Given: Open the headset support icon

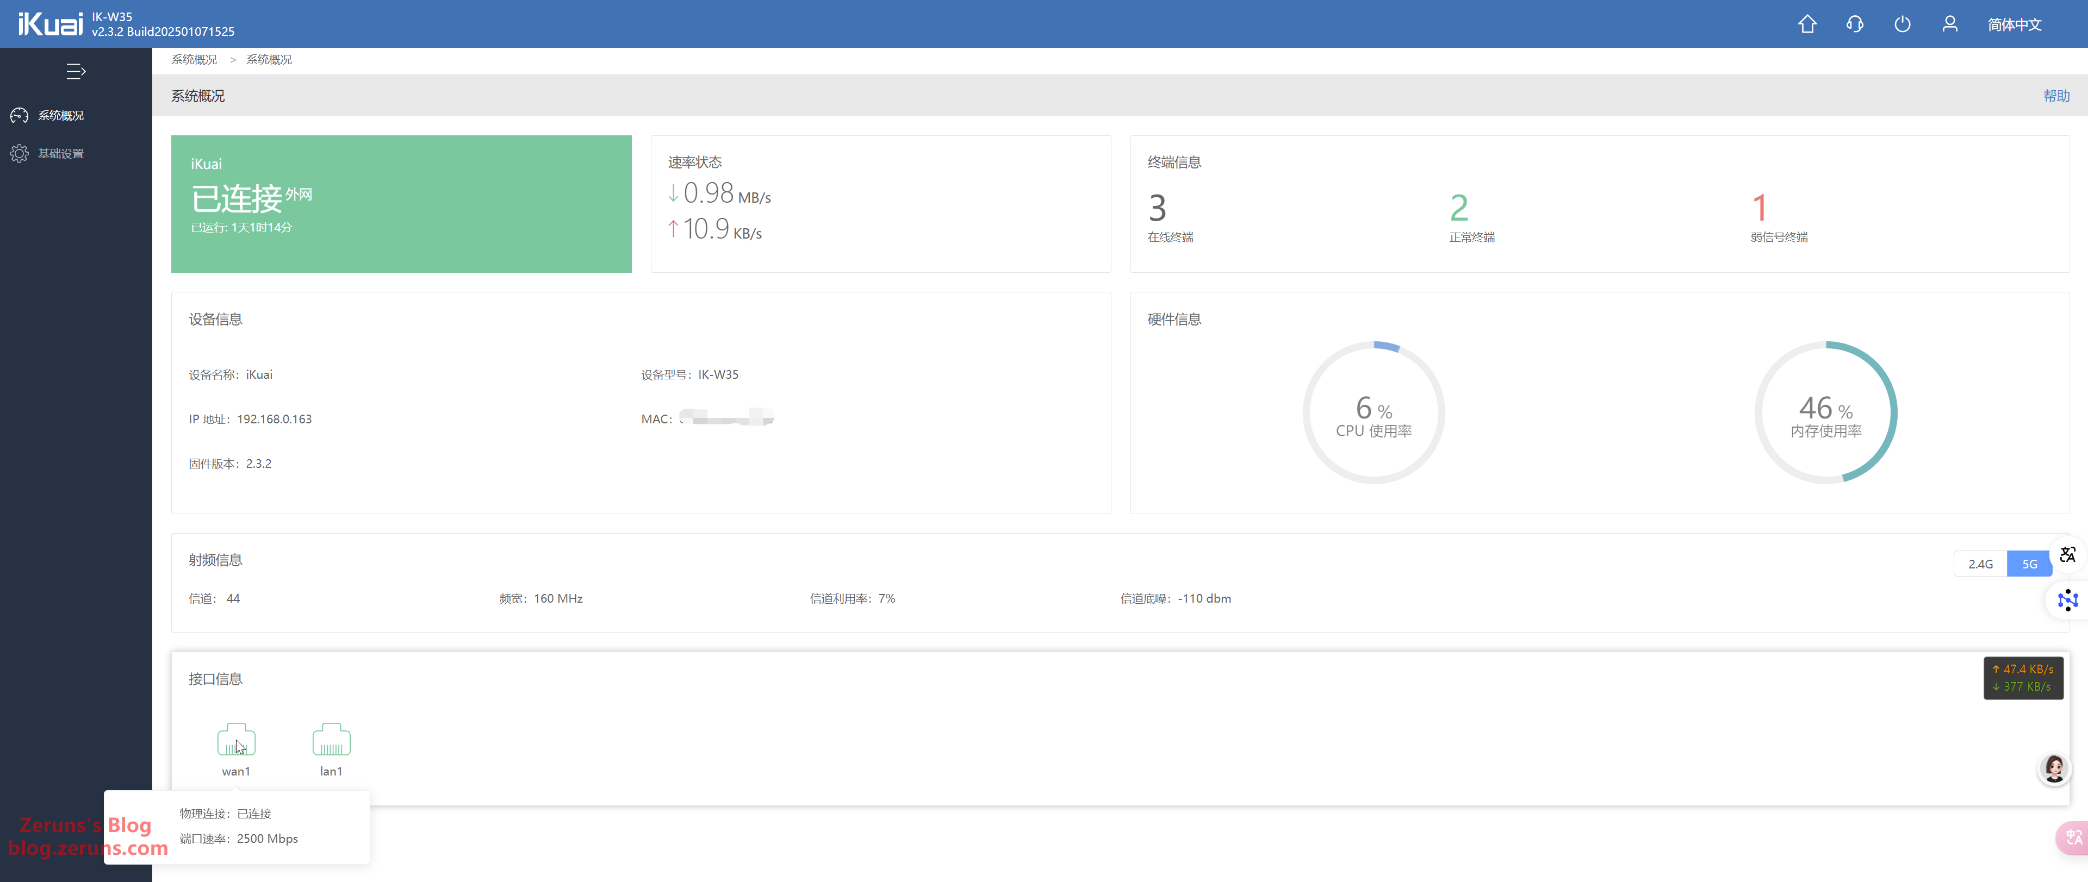Looking at the screenshot, I should (x=1855, y=24).
